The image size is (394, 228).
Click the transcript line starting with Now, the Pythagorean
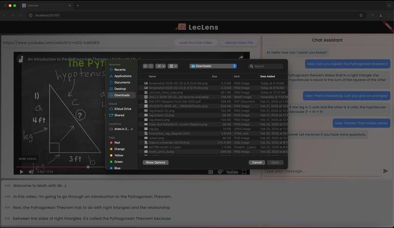point(91,207)
